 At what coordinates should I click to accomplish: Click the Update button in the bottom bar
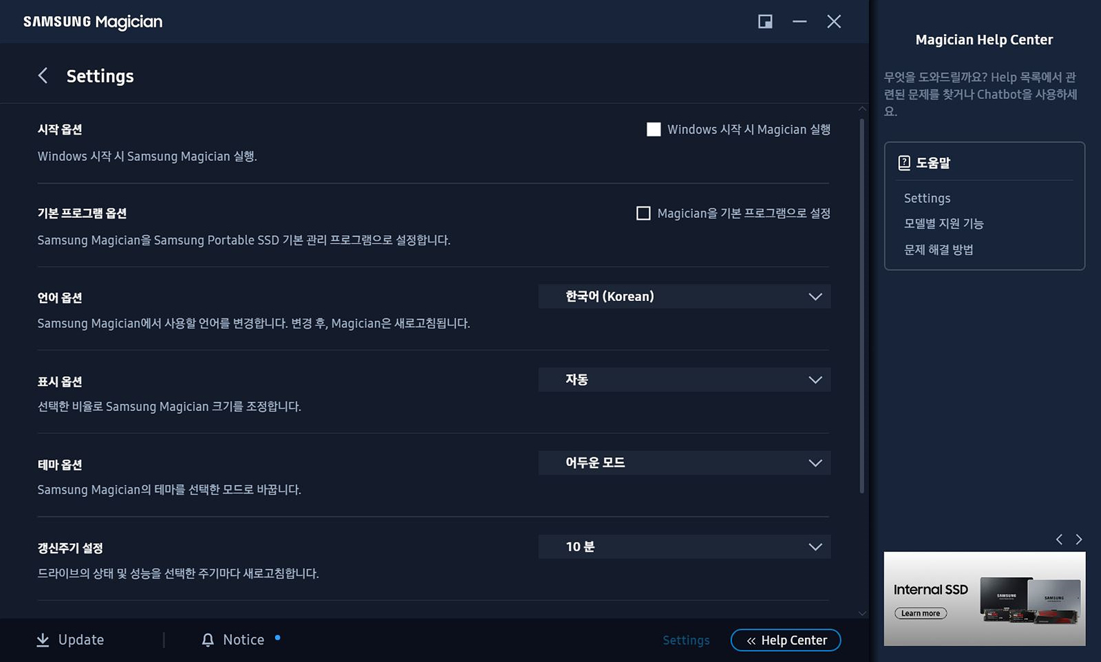click(70, 640)
